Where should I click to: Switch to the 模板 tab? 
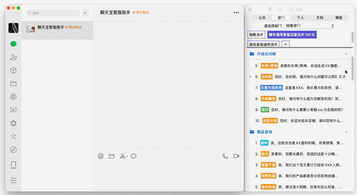[x=339, y=18]
